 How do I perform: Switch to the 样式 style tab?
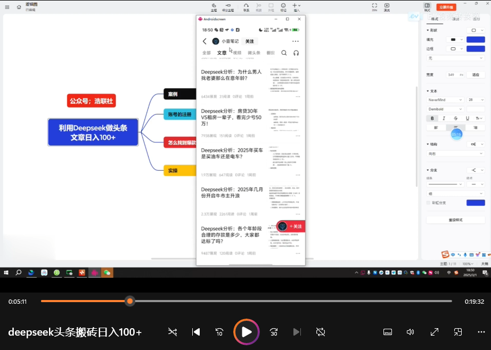pos(435,19)
